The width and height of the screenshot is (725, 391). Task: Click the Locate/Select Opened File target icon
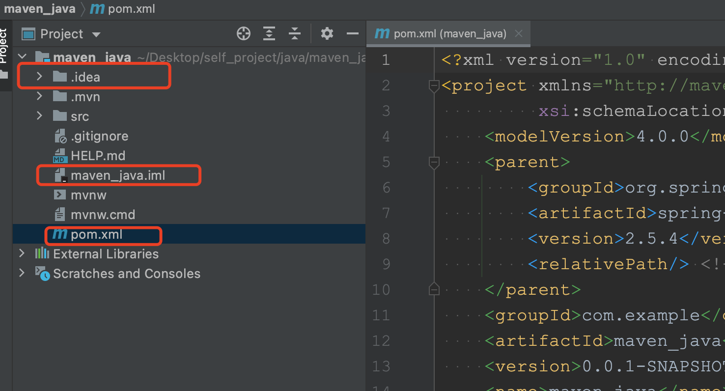click(244, 34)
